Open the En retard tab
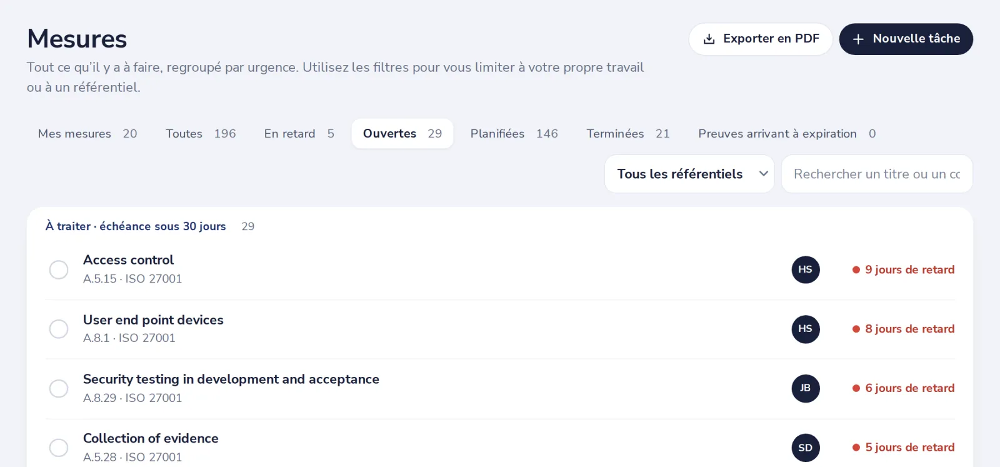The width and height of the screenshot is (1000, 467). 299,134
